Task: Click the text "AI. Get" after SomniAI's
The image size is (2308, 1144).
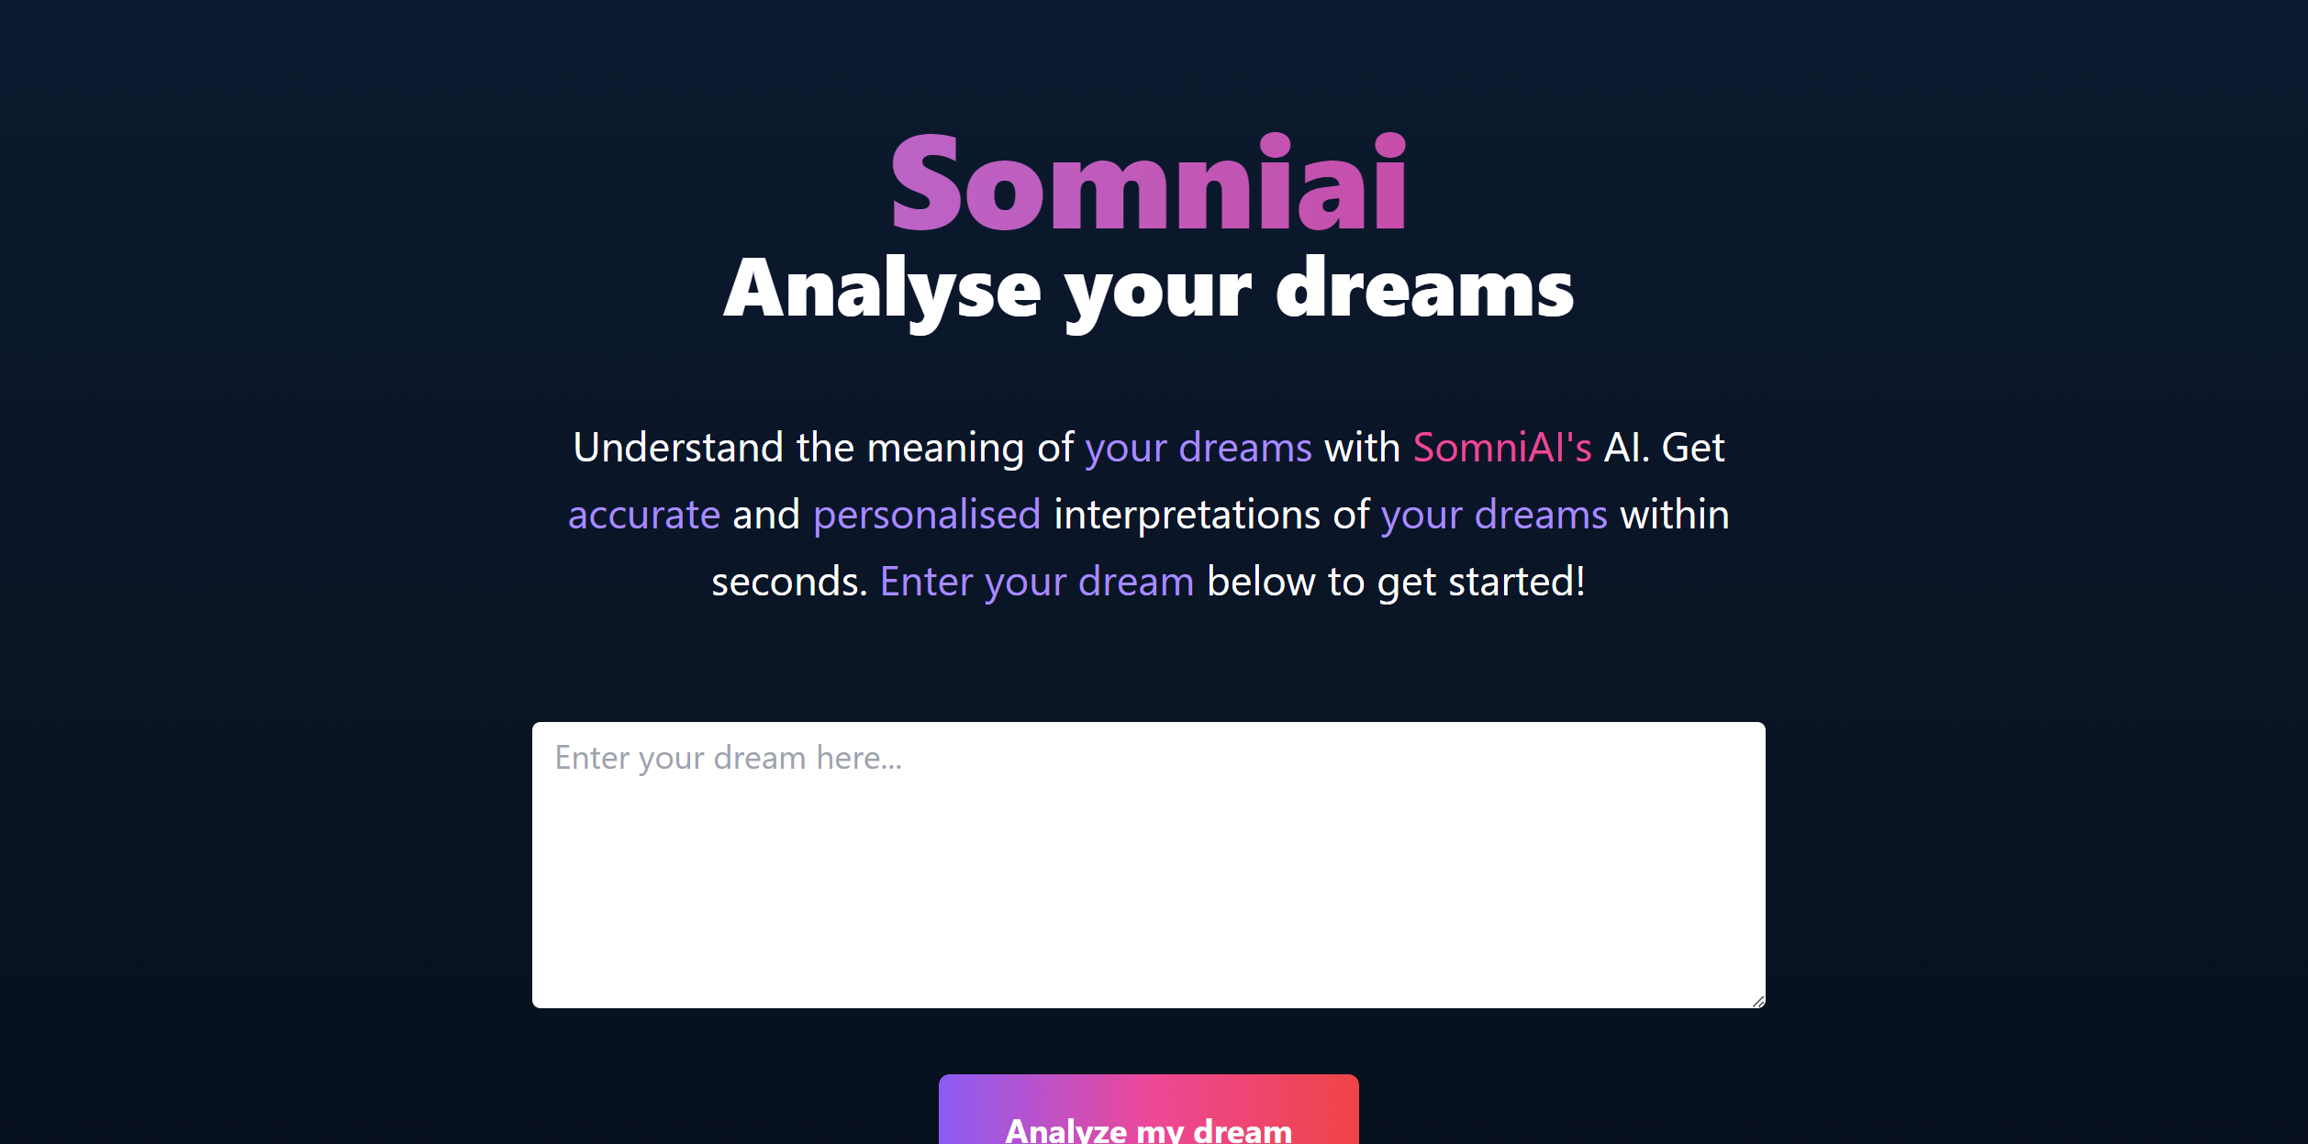Action: click(x=1666, y=447)
